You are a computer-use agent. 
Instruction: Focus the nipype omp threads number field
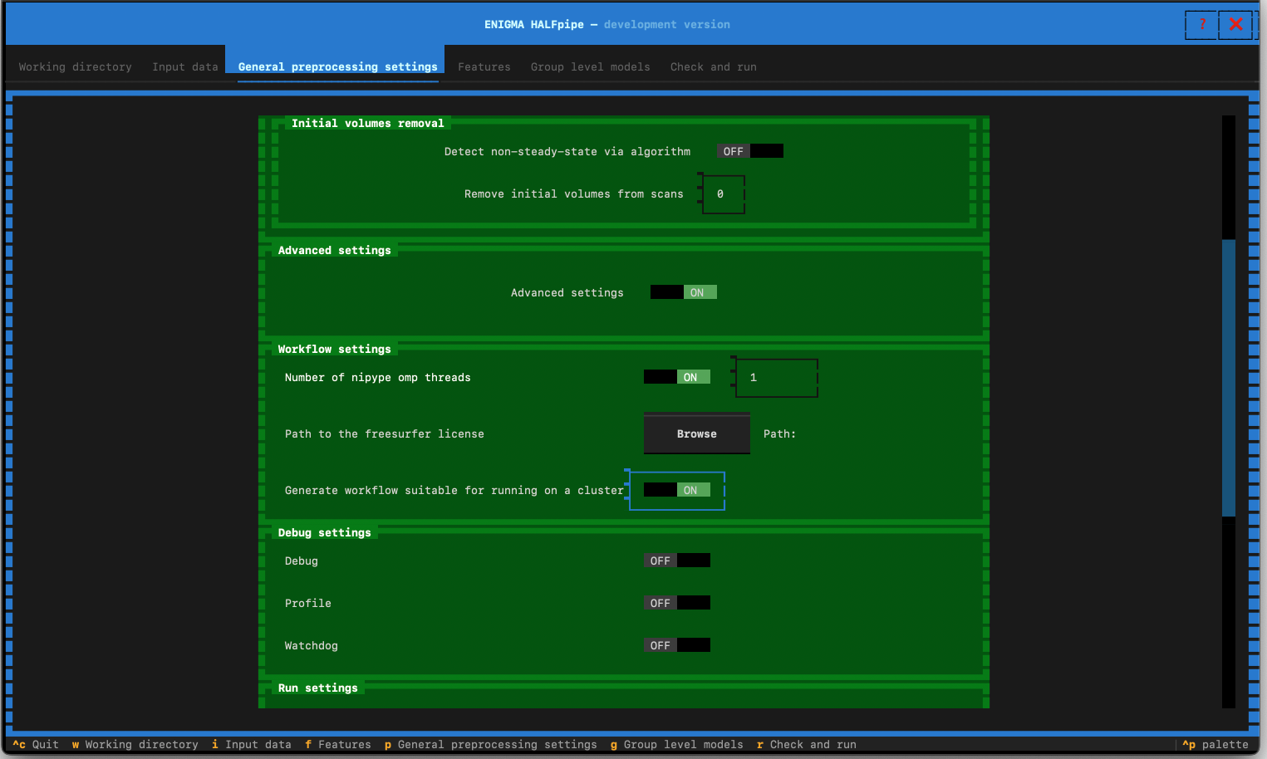point(777,377)
